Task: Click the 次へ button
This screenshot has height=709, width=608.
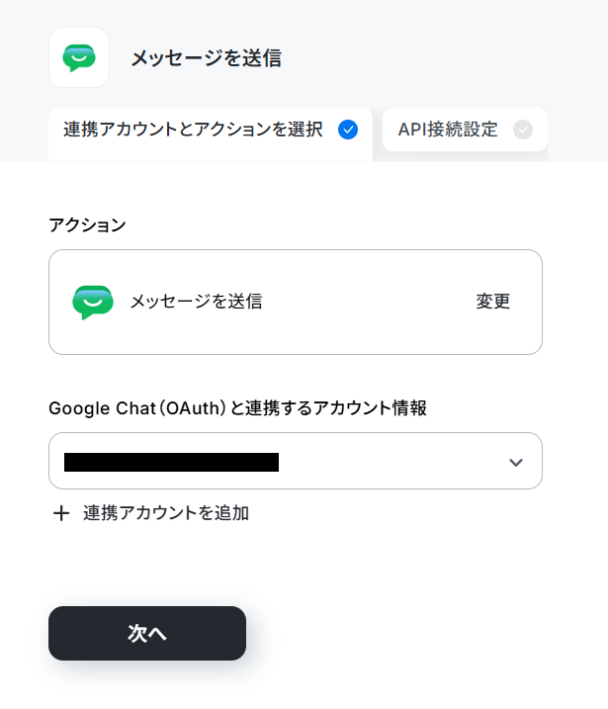Action: 147,633
